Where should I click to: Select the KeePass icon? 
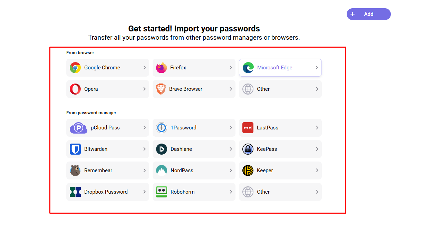248,149
